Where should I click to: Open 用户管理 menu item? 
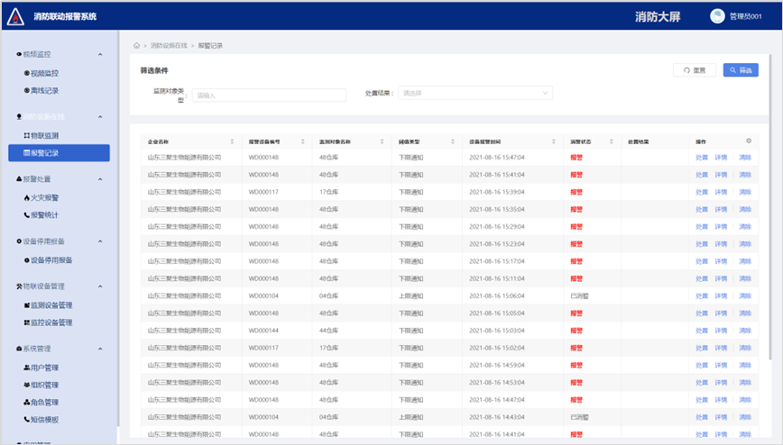41,368
